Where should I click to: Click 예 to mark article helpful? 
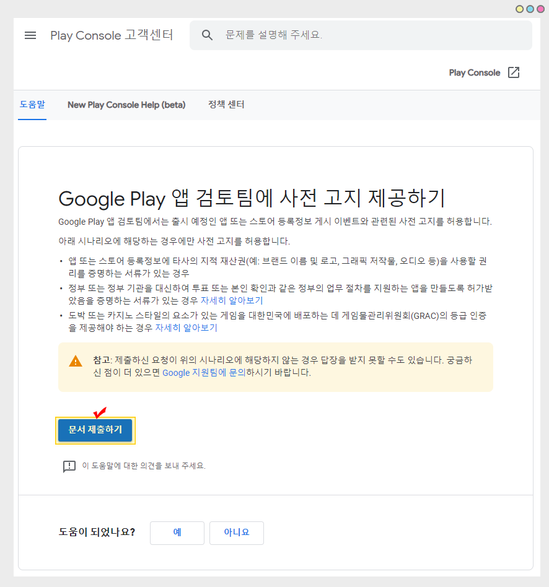tap(177, 533)
